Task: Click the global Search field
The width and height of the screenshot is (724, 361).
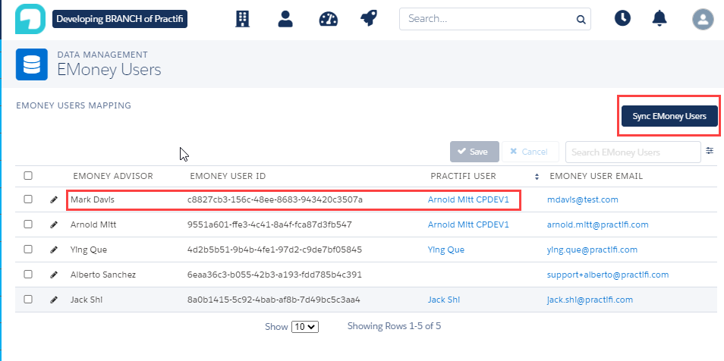Action: click(x=495, y=19)
